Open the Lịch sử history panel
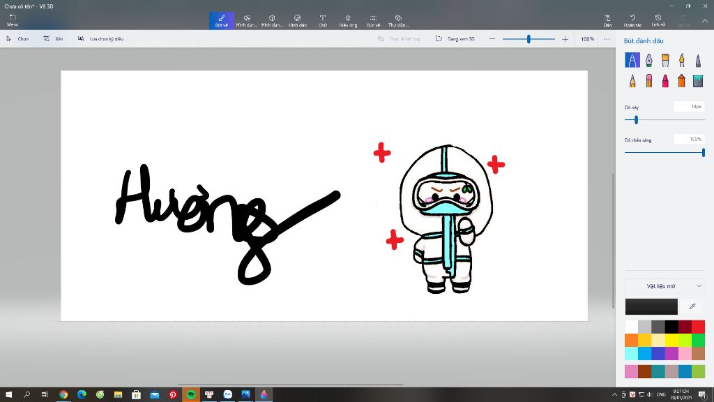714x402 pixels. coord(658,20)
